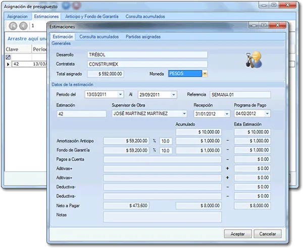Click Amortización Anticipo amount $59,200.00
This screenshot has height=248, width=303.
click(x=126, y=141)
